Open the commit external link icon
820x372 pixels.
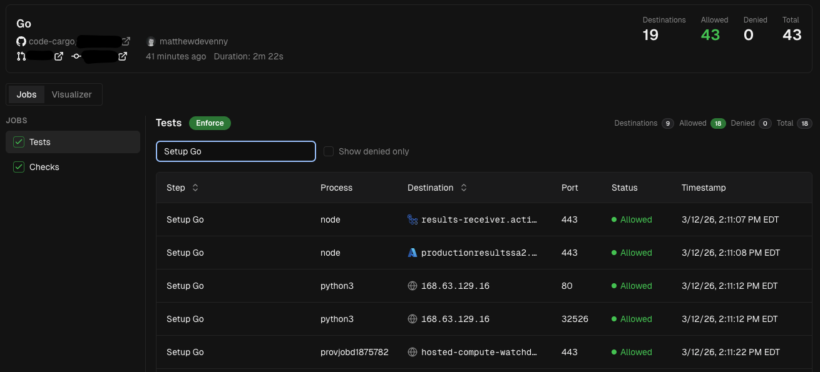[123, 56]
